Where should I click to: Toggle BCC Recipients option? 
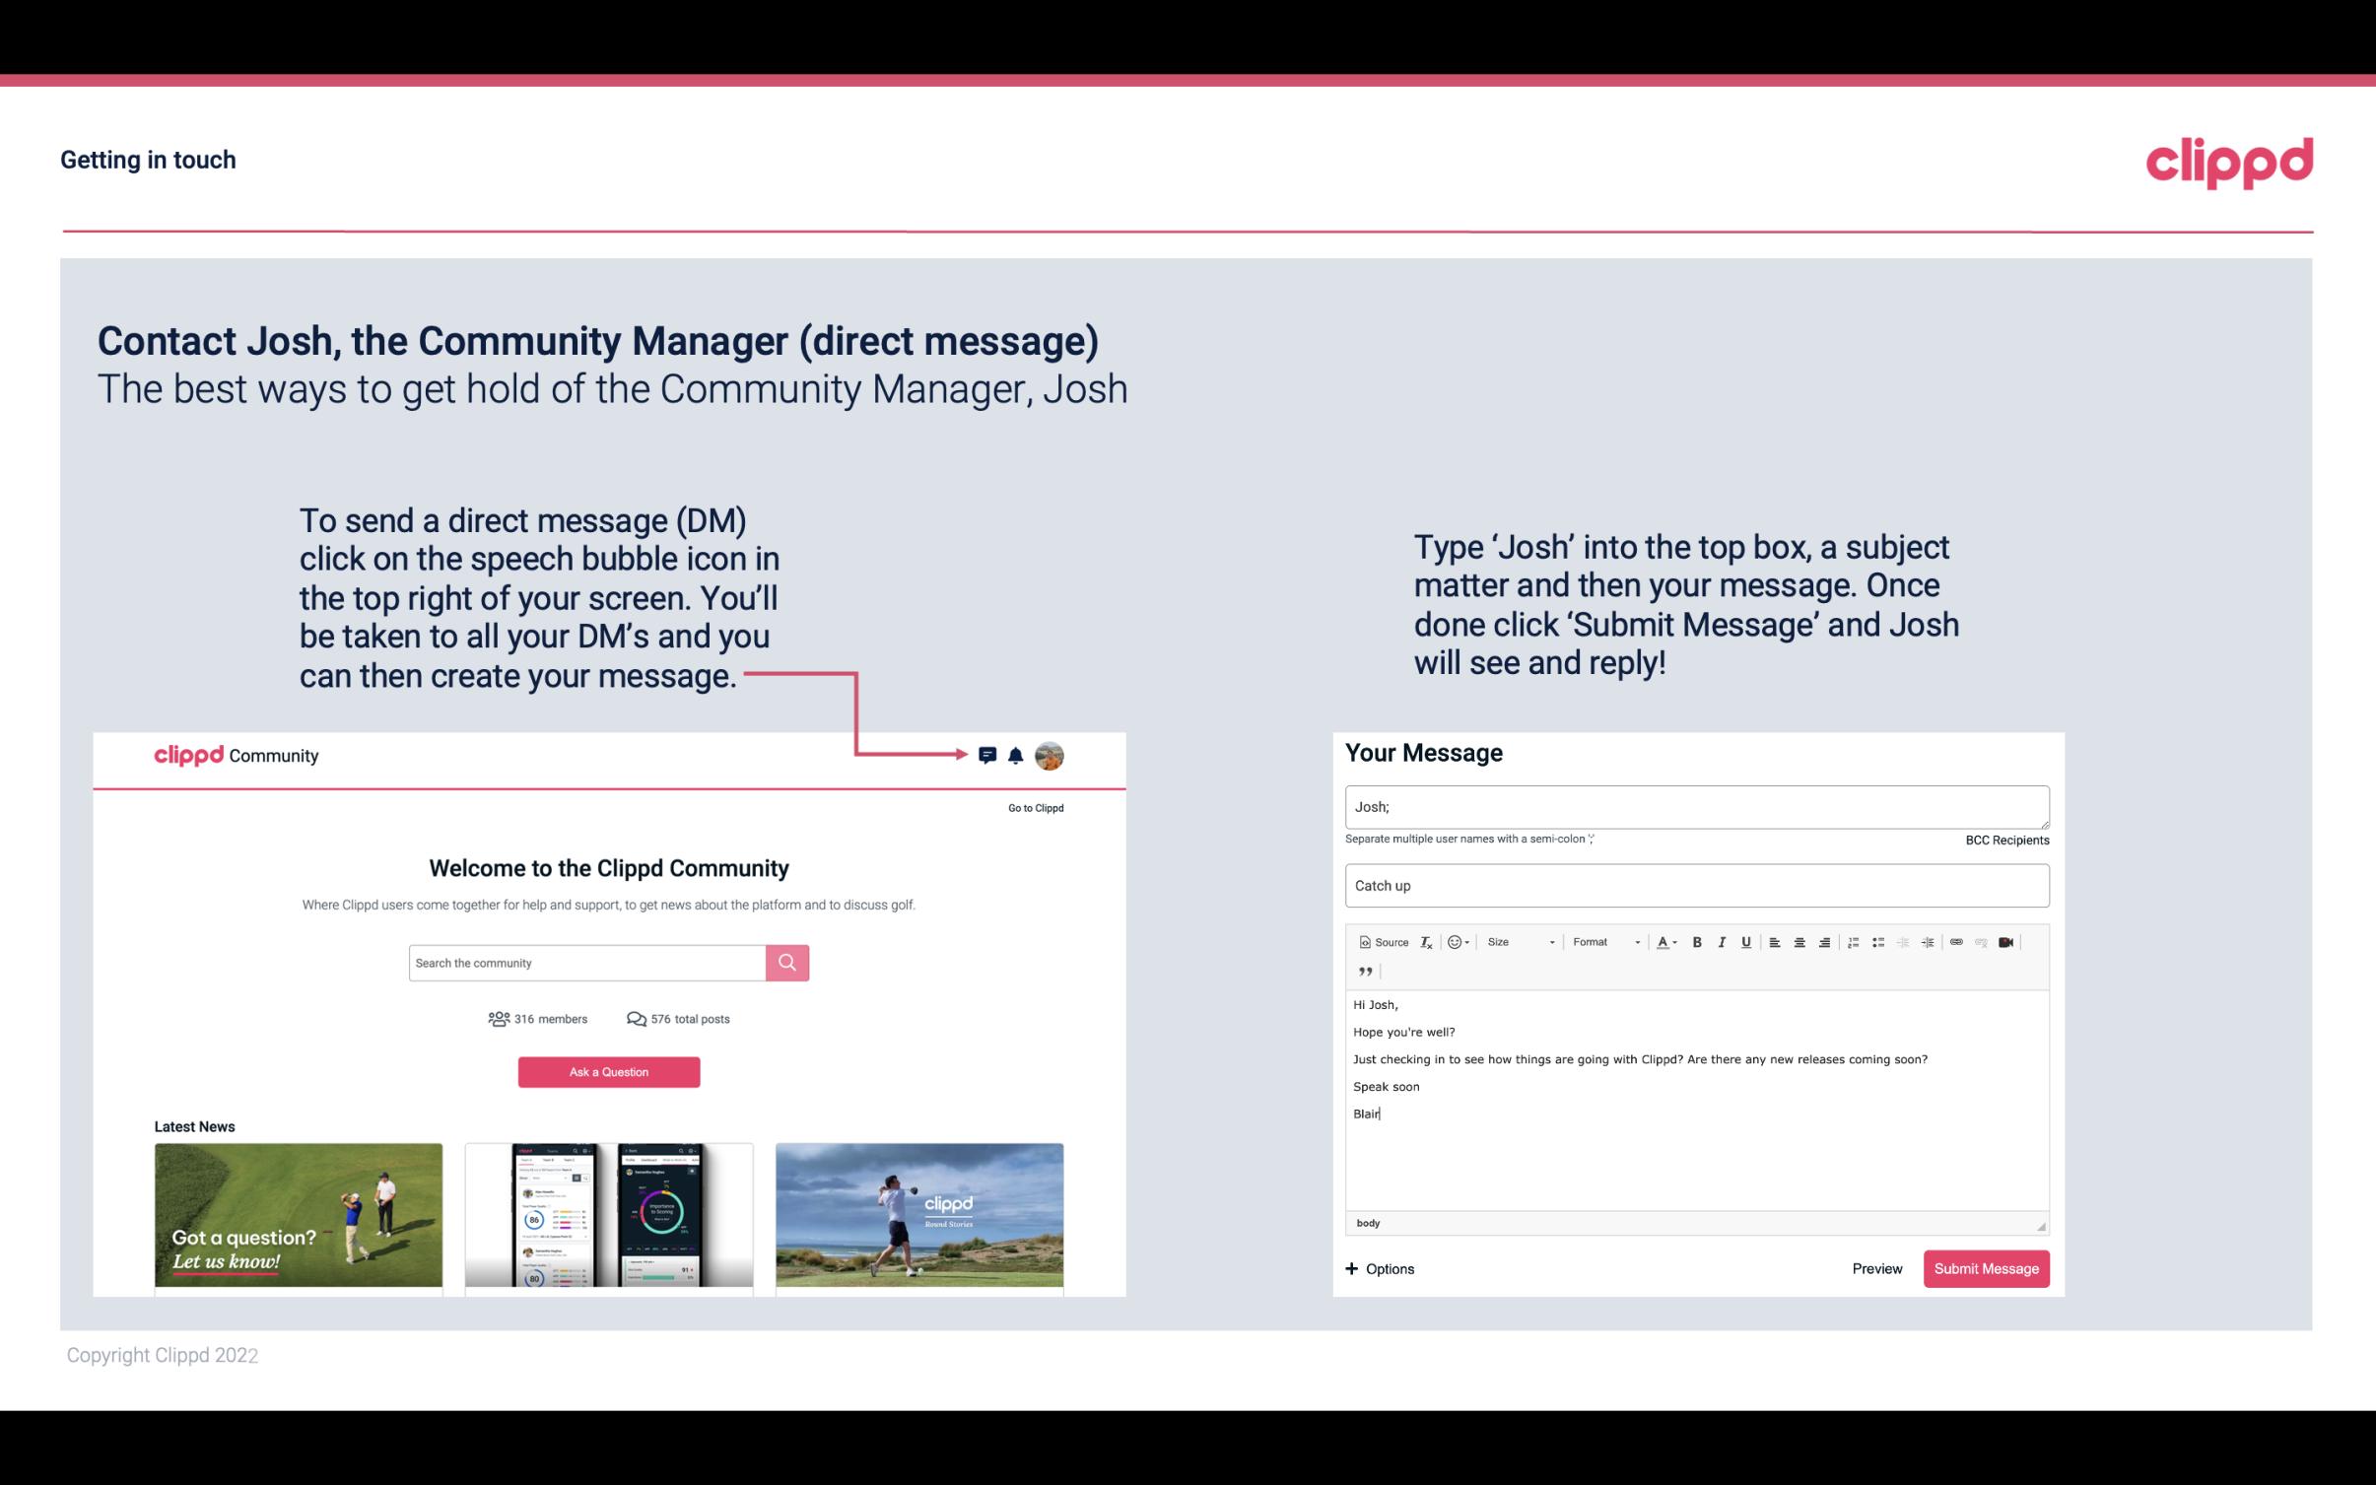tap(2004, 840)
